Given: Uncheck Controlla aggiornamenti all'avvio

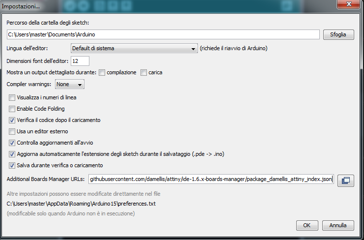Looking at the screenshot, I should (x=12, y=143).
